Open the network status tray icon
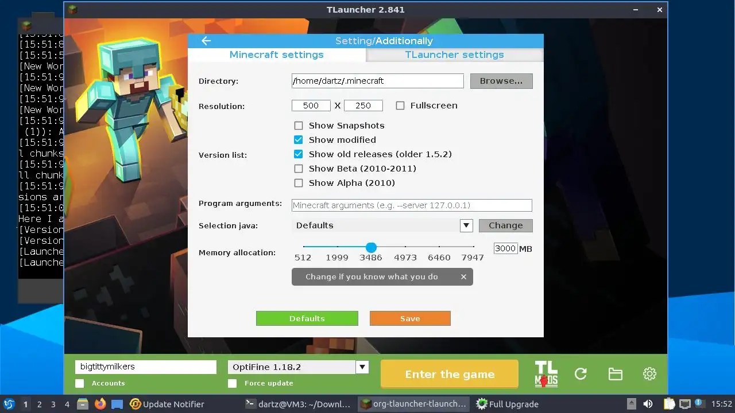 [684, 404]
